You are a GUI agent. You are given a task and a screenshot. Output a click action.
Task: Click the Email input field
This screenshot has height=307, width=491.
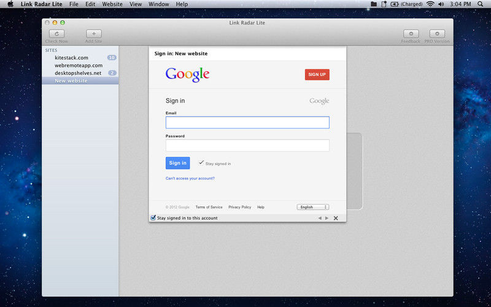click(247, 122)
